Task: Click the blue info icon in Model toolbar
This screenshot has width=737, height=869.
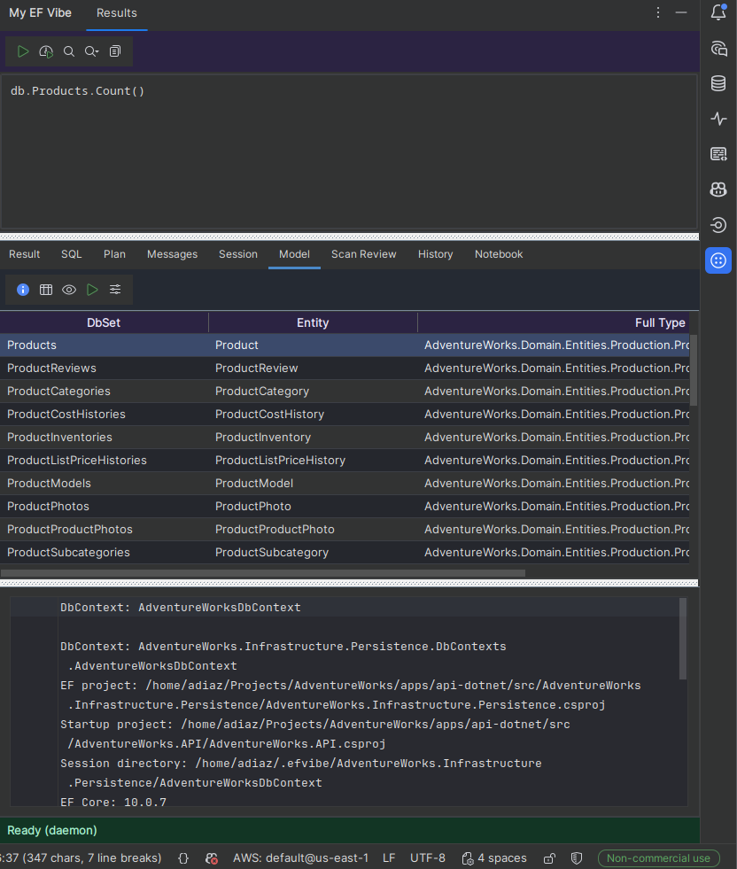Action: click(23, 290)
